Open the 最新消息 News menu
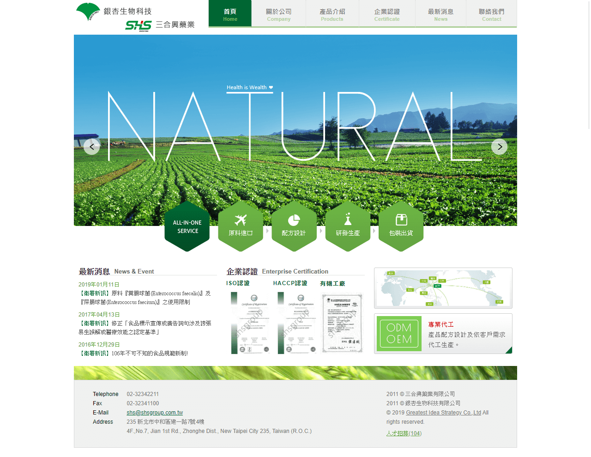This screenshot has height=457, width=591. coord(441,14)
